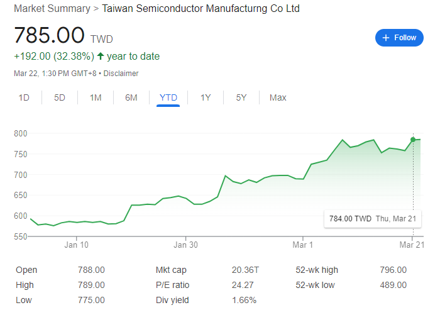440x310 pixels.
Task: Click the green up arrow icon
Action: click(101, 56)
